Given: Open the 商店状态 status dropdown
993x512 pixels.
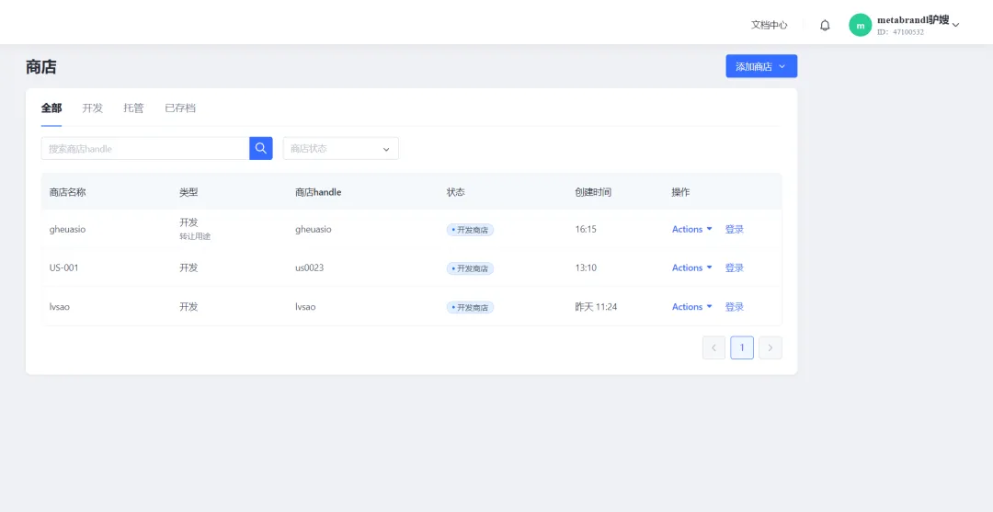Looking at the screenshot, I should click(x=340, y=148).
